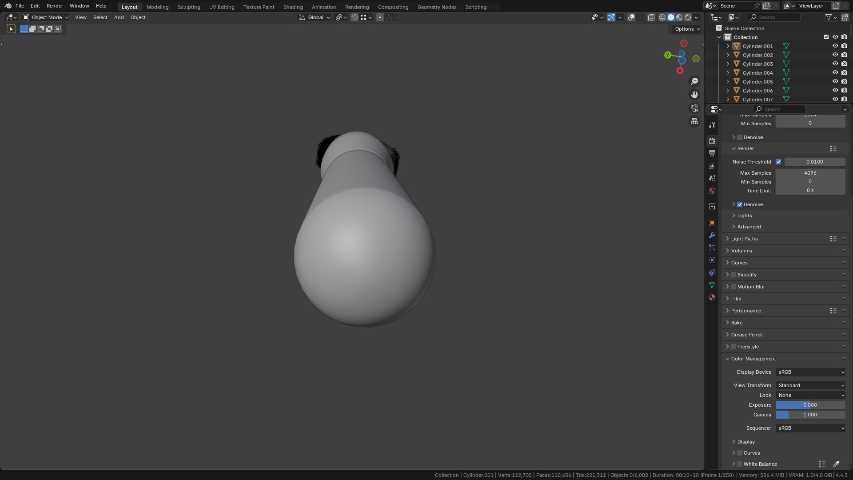Hide Cylinder.003 with its eye icon
853x480 pixels.
tap(835, 64)
